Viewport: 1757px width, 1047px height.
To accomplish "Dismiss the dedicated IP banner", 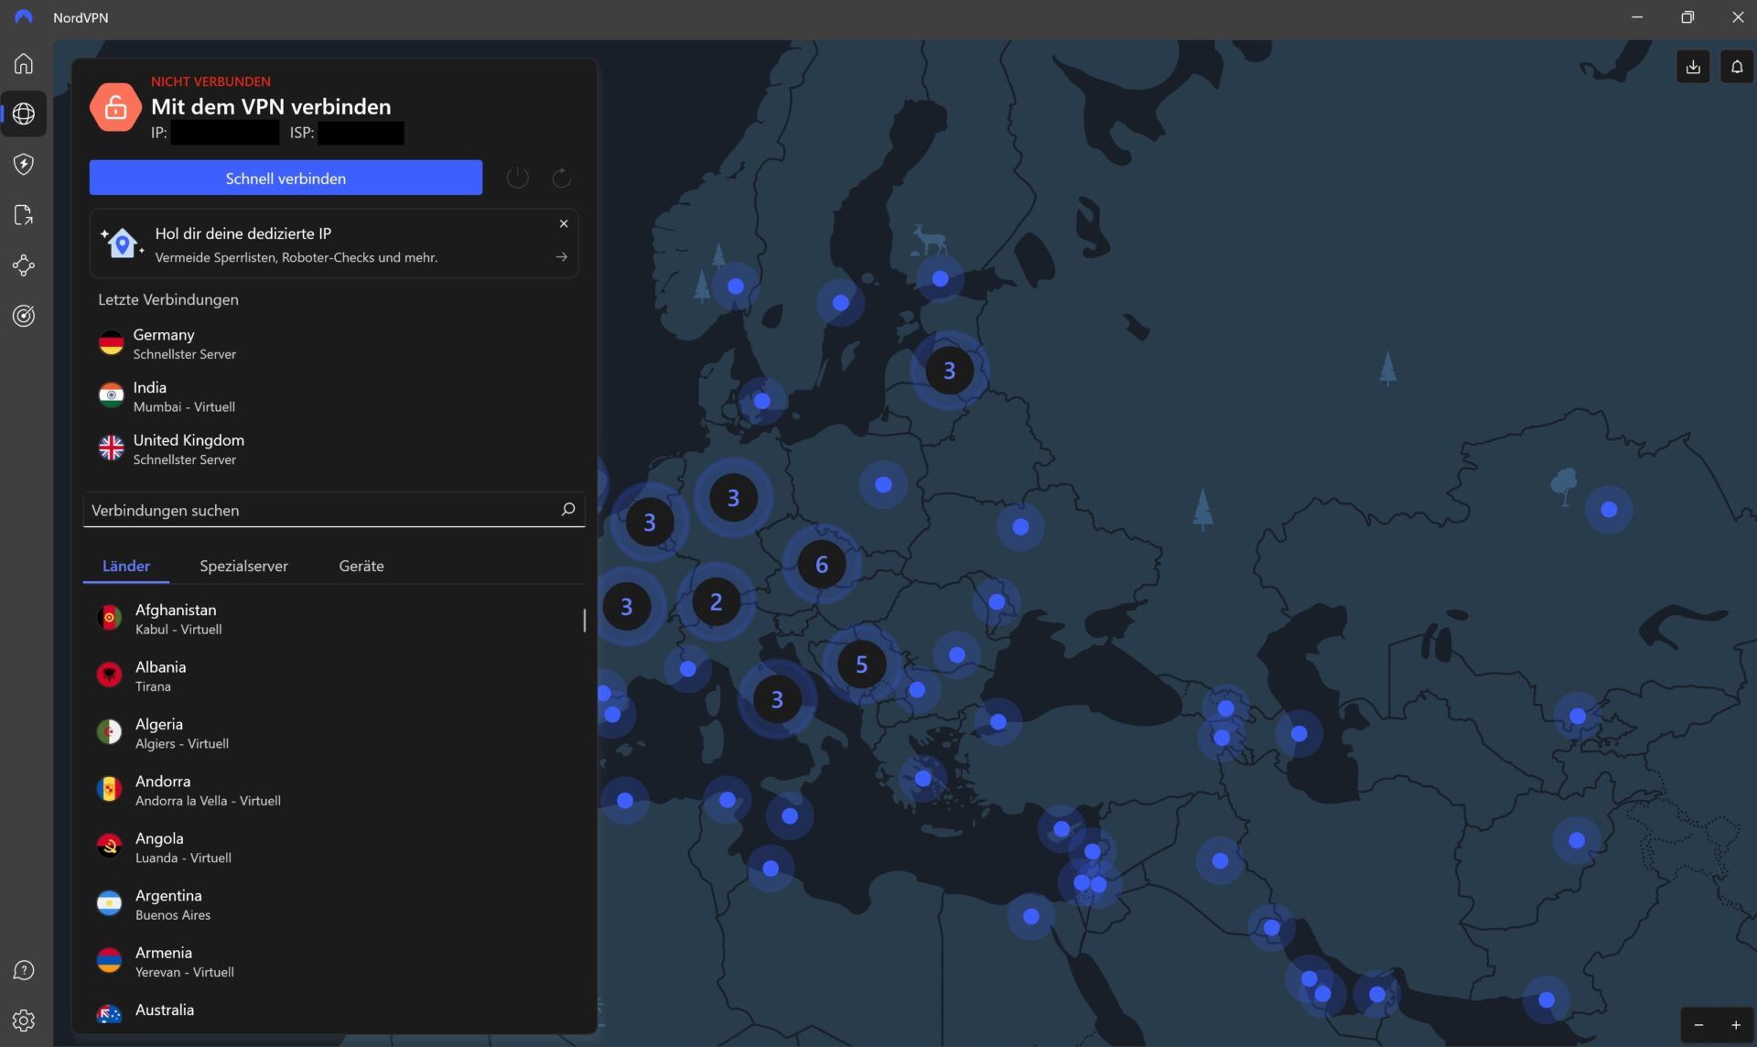I will coord(564,223).
